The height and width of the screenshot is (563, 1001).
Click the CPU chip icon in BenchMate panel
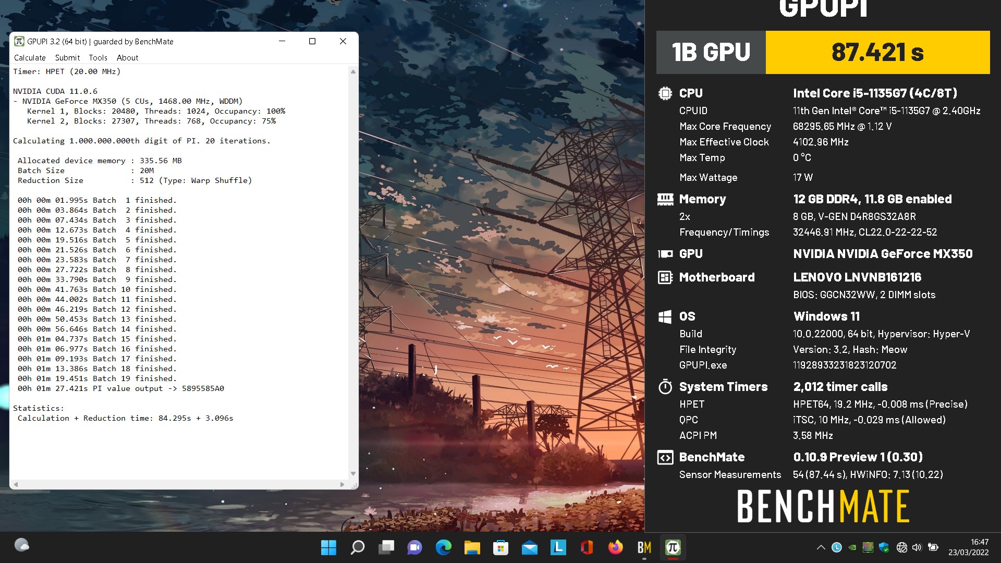(665, 93)
